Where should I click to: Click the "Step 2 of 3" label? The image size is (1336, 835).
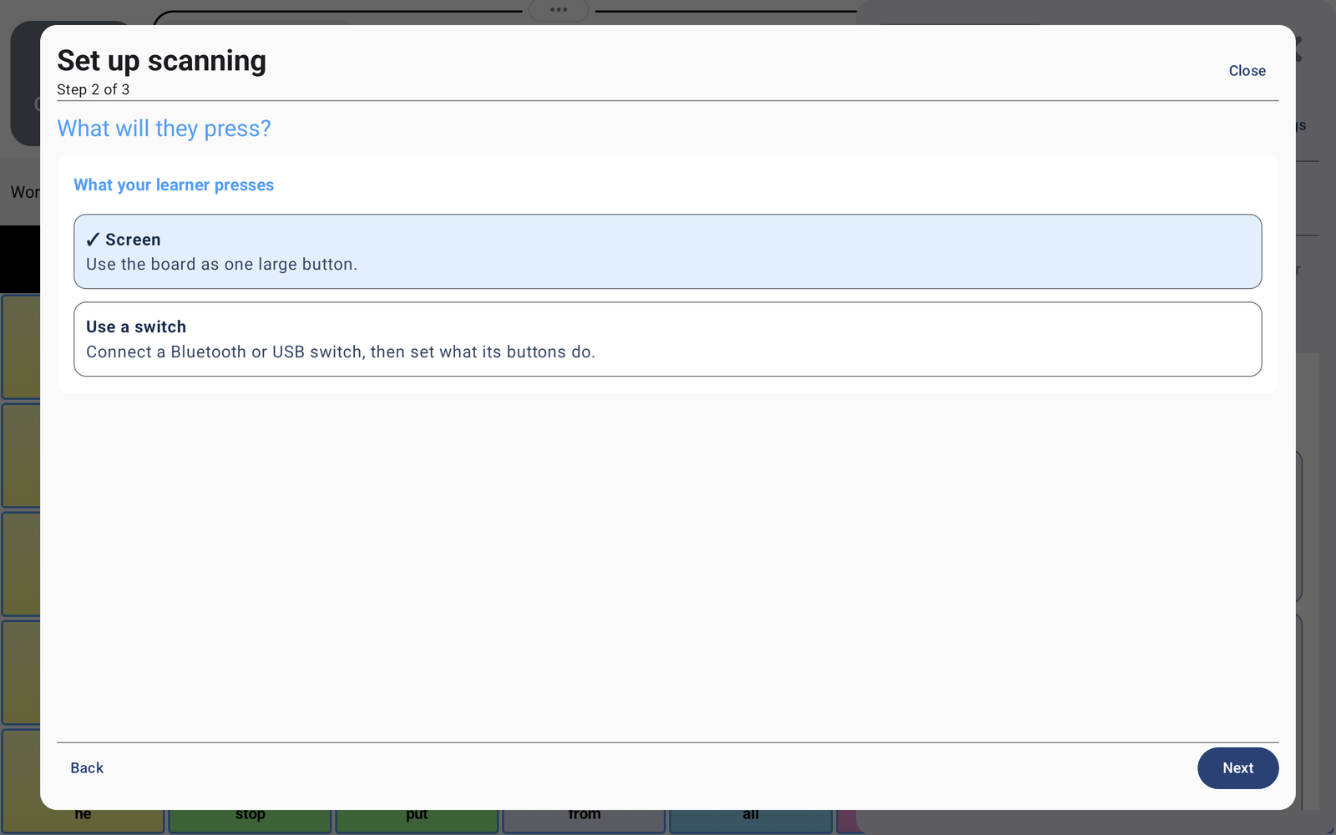pyautogui.click(x=93, y=89)
